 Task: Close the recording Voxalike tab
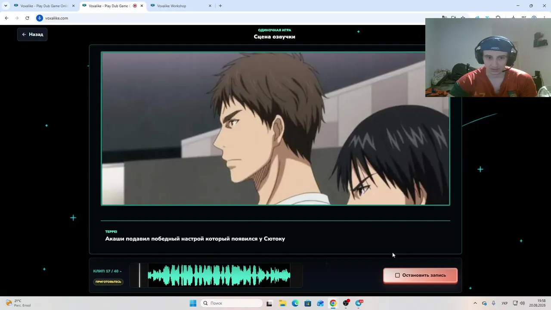[142, 6]
